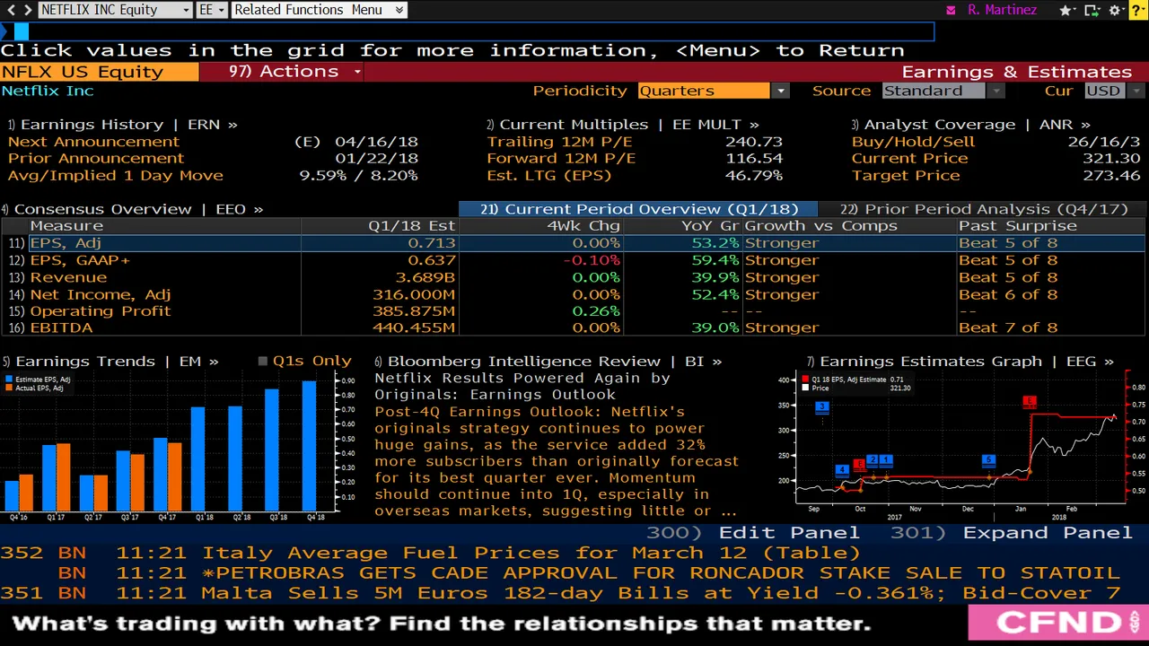Screen dimensions: 1149x646
Task: Click the Actual EPS, Adj orange legend swatch
Action: point(9,388)
